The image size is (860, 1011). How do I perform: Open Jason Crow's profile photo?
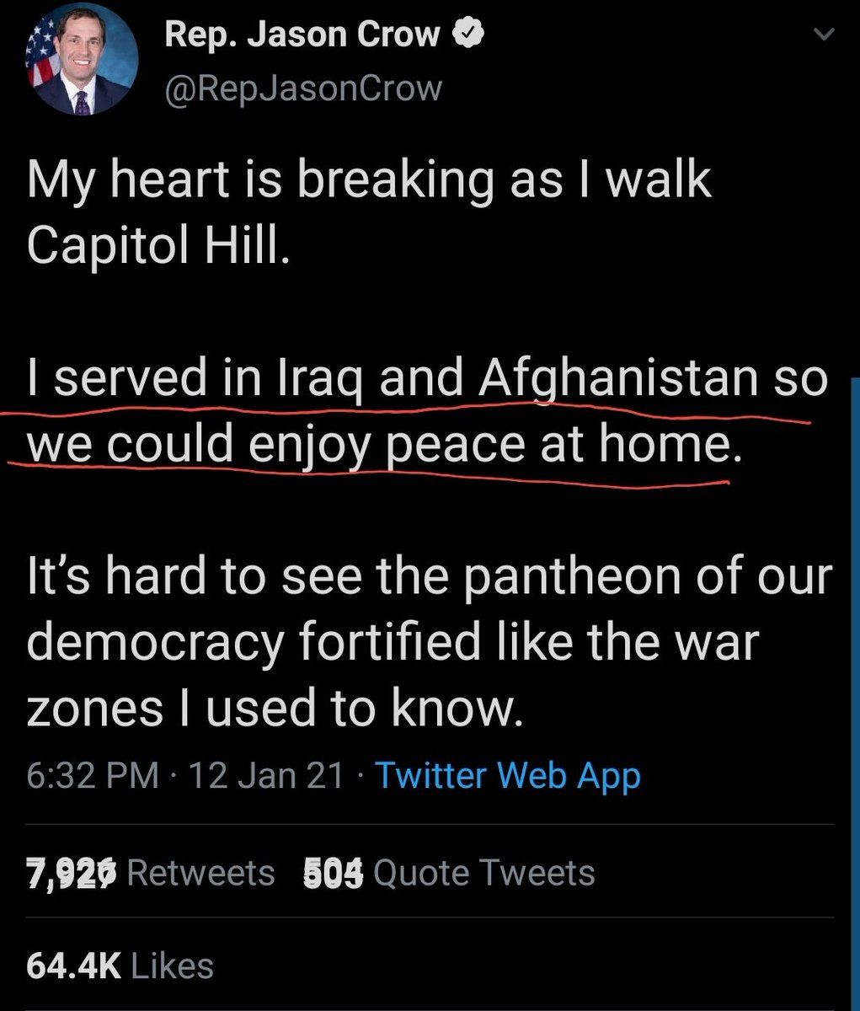point(84,65)
